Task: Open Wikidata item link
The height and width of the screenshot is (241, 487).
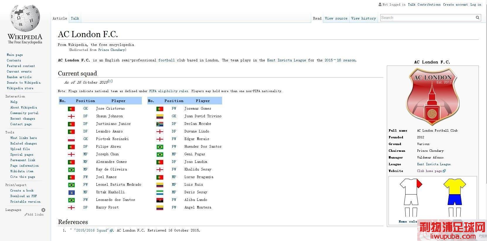Action: pos(22,171)
